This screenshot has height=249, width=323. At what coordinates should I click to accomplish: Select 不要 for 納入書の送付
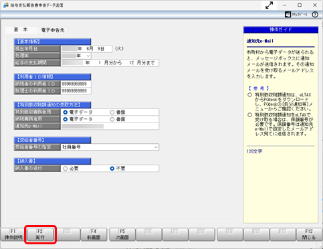pos(112,169)
